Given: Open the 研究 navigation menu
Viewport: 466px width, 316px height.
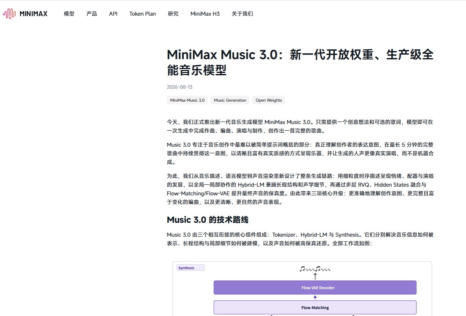Looking at the screenshot, I should (173, 14).
